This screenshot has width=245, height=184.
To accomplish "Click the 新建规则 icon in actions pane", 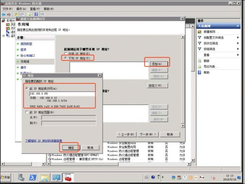I will (x=199, y=32).
